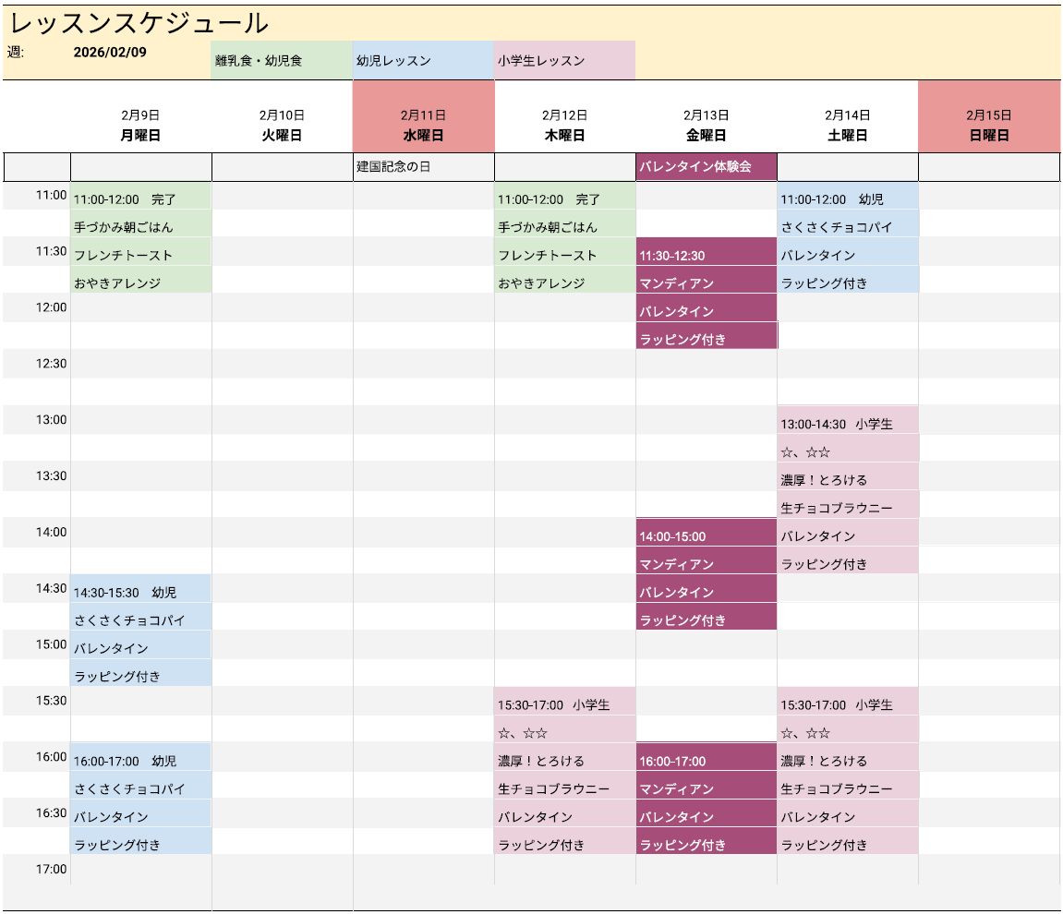Open Monday's 11:00-12:00 完了 lesson entry
This screenshot has width=1063, height=914.
tap(140, 199)
